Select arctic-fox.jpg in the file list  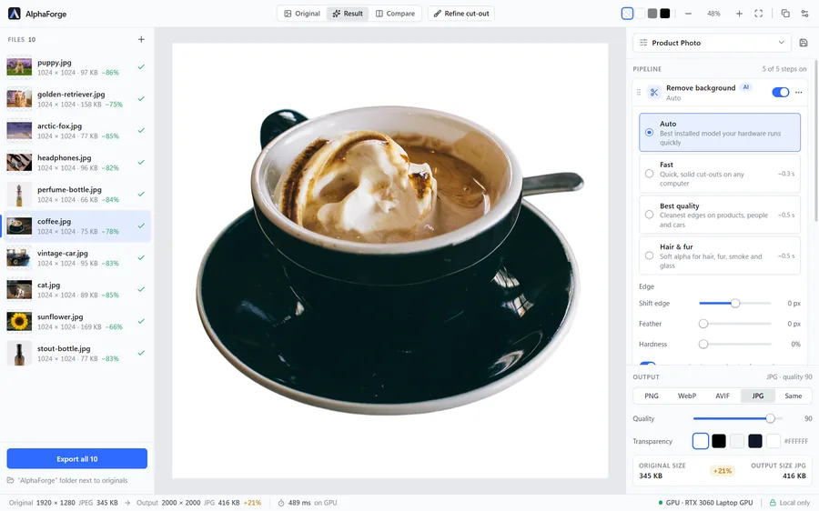77,131
